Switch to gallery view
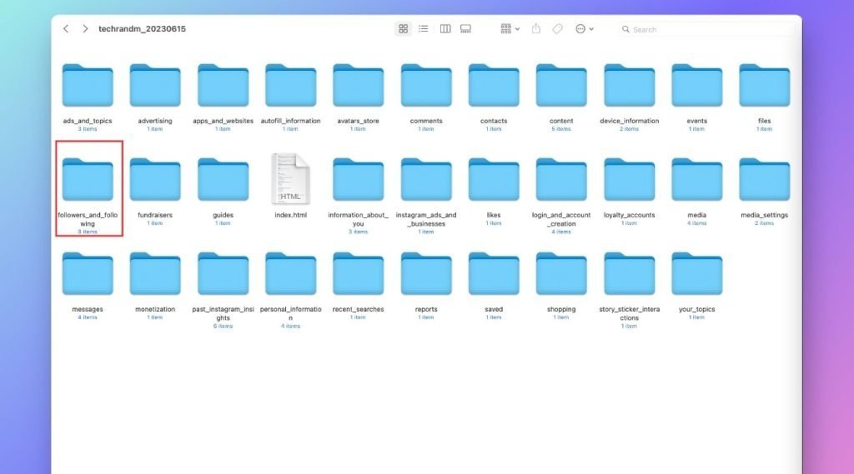 [x=465, y=28]
